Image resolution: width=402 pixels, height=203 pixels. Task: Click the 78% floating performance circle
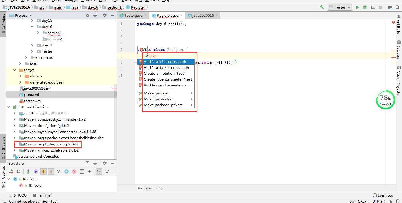coord(385,100)
